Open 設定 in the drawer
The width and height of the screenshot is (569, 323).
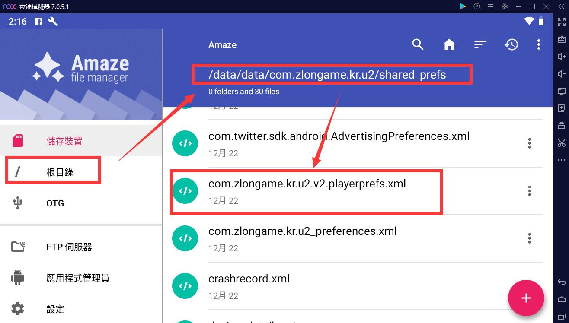pos(81,309)
